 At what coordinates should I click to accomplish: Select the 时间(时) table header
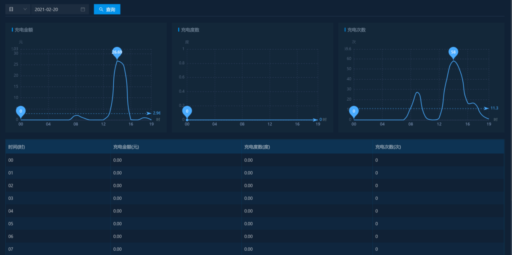pyautogui.click(x=14, y=147)
